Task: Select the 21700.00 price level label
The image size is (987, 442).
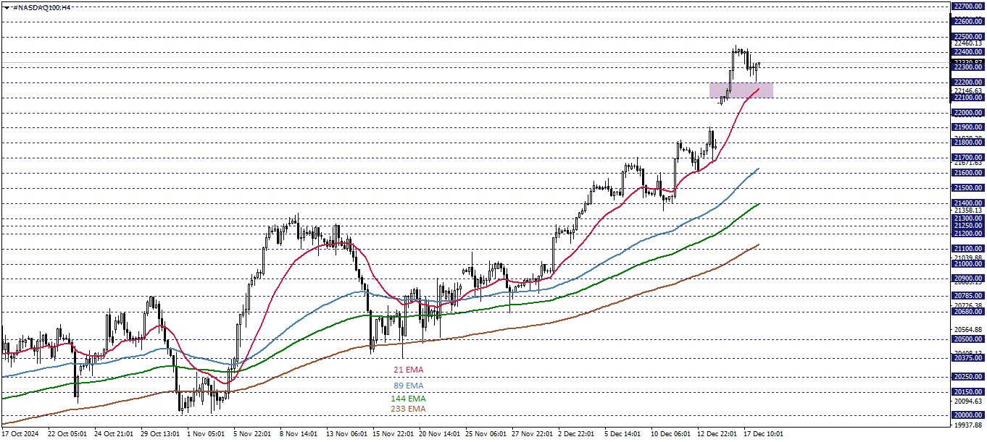Action: tap(968, 158)
